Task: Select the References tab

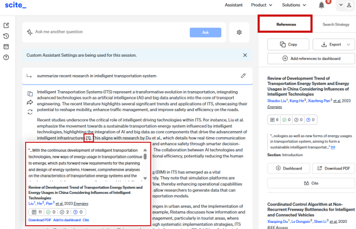Action: pyautogui.click(x=286, y=24)
